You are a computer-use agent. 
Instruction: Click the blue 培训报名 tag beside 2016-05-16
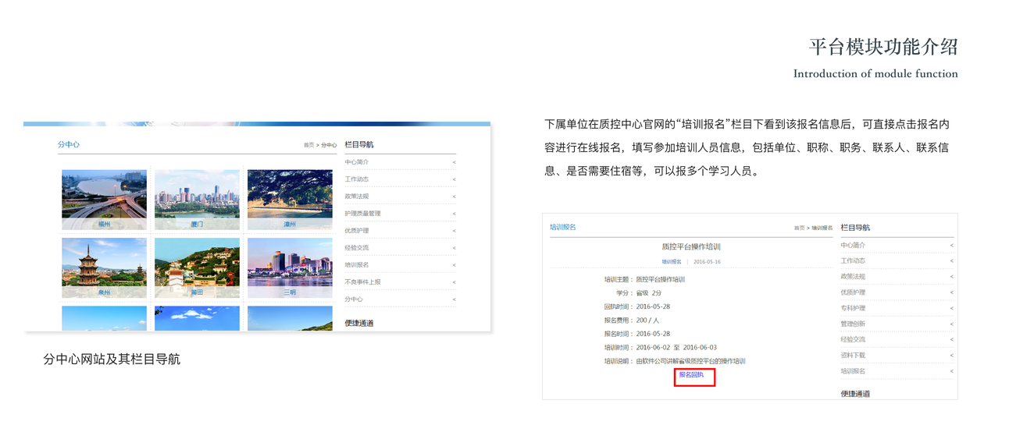672,262
